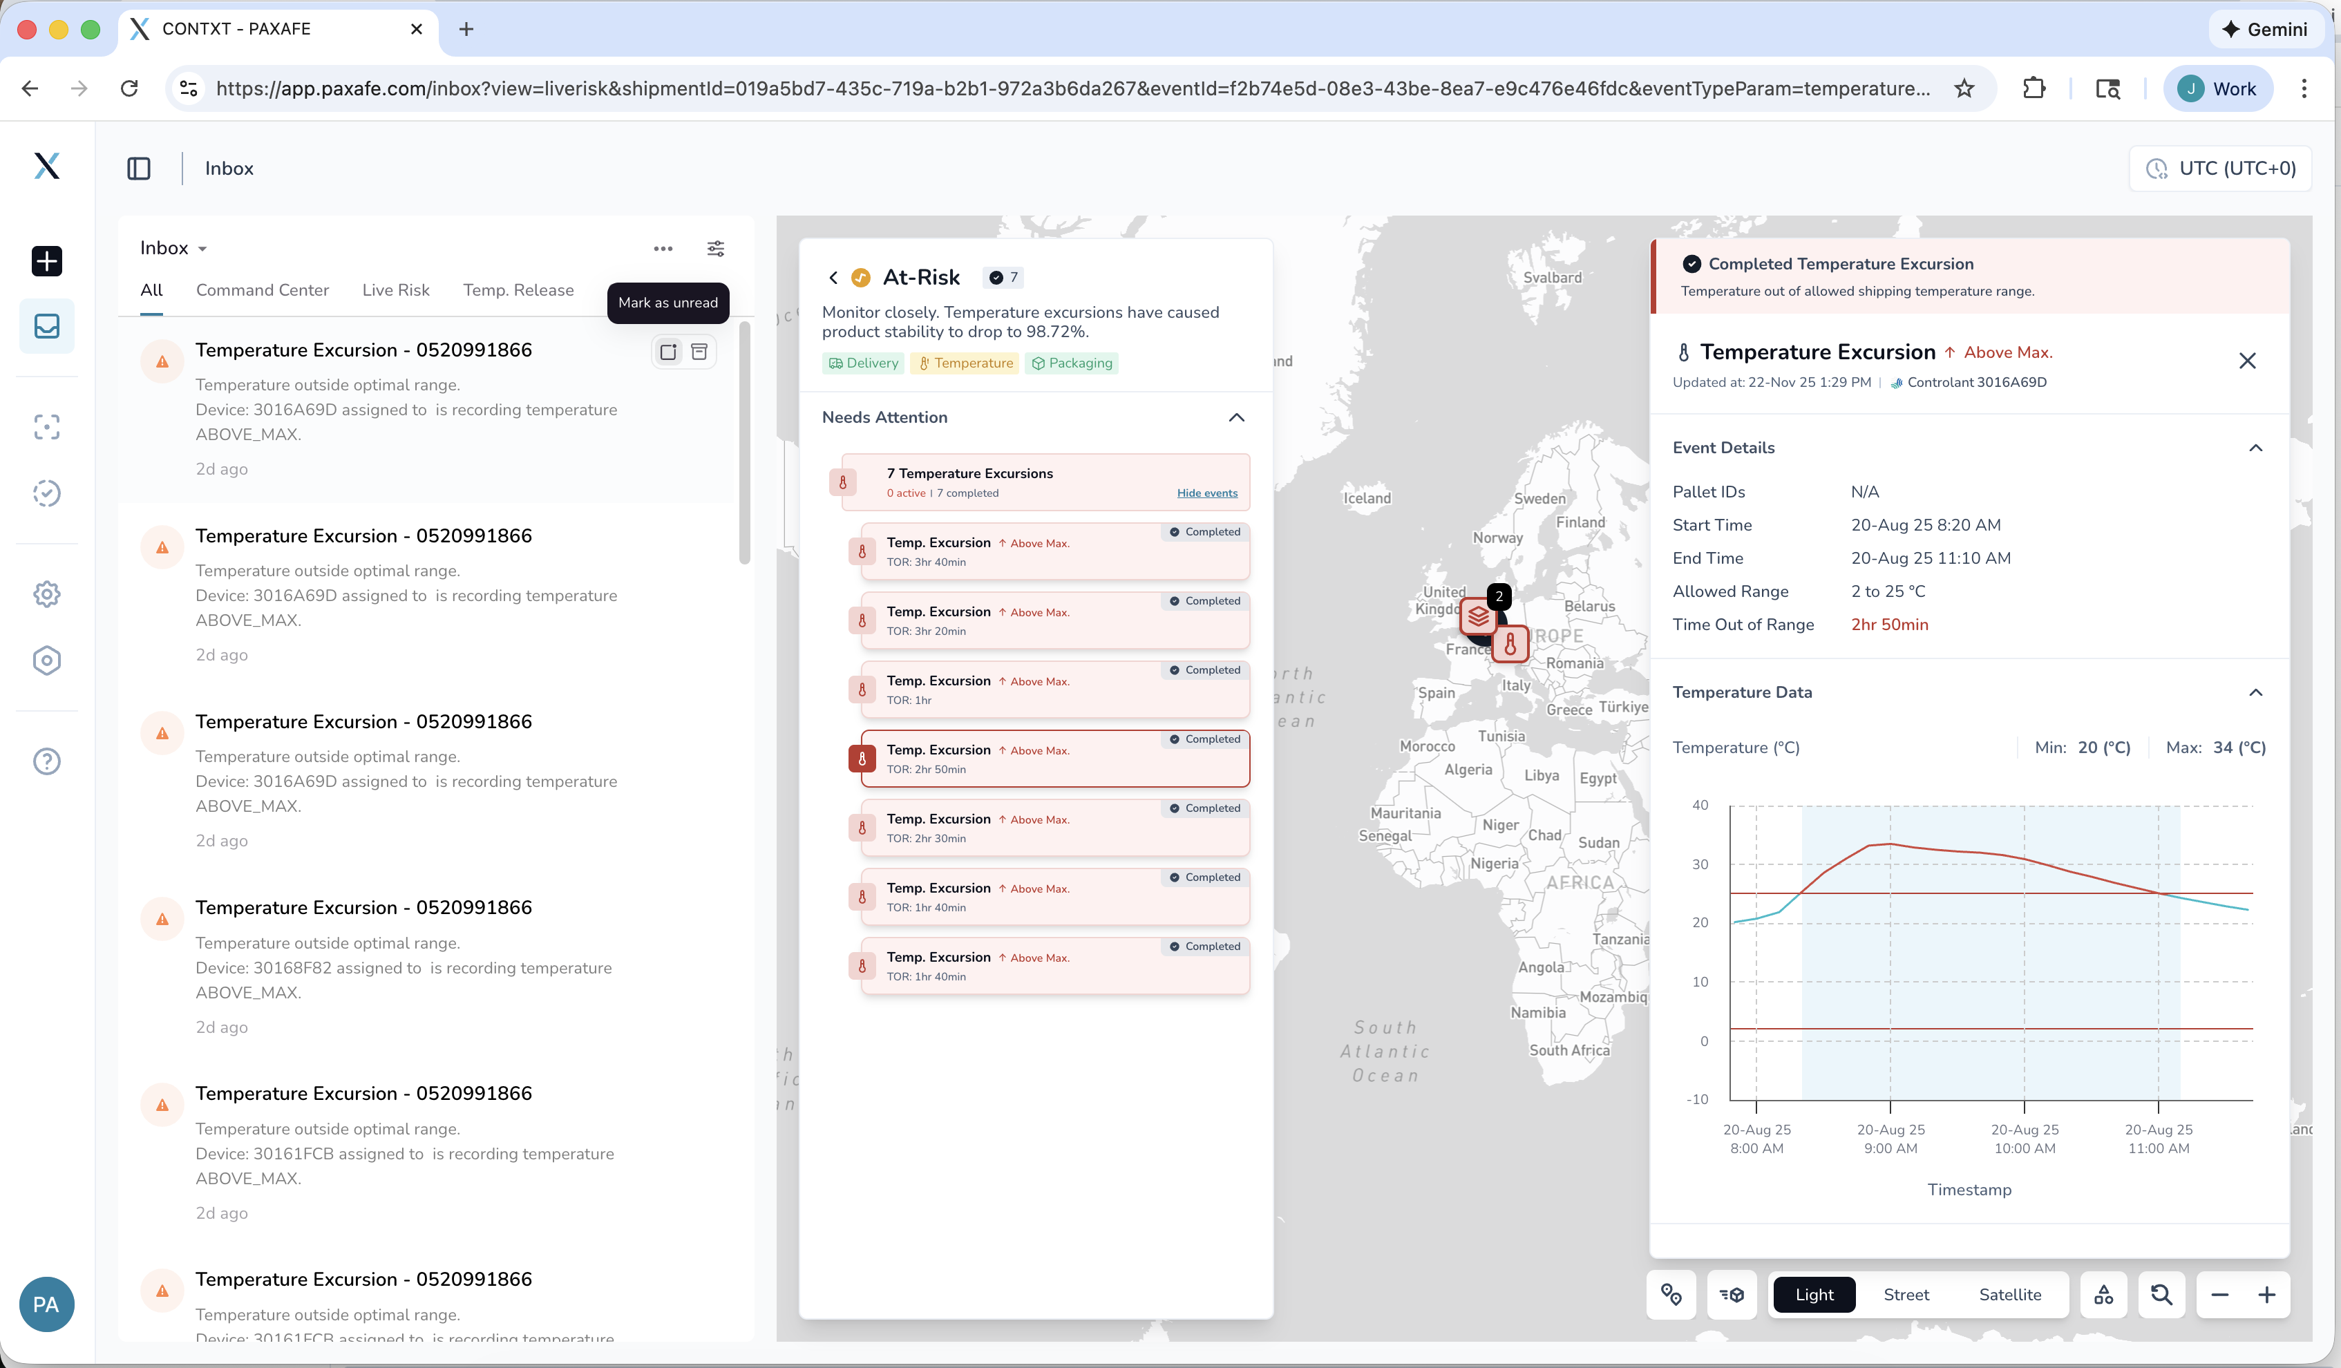Select the CONTXT - PAXAFE browser tab

tap(278, 29)
